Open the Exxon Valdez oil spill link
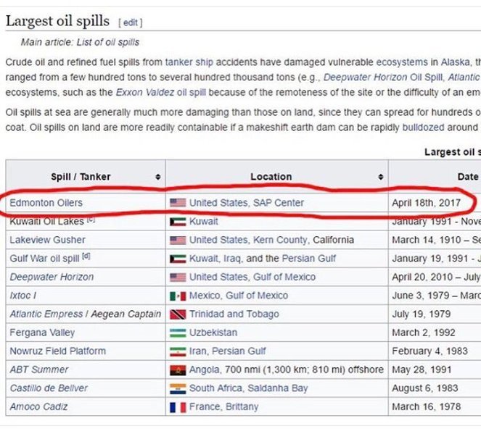The height and width of the screenshot is (434, 481). point(161,92)
